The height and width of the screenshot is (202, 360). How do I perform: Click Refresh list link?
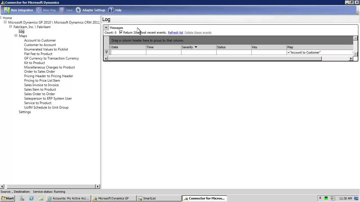tap(175, 33)
